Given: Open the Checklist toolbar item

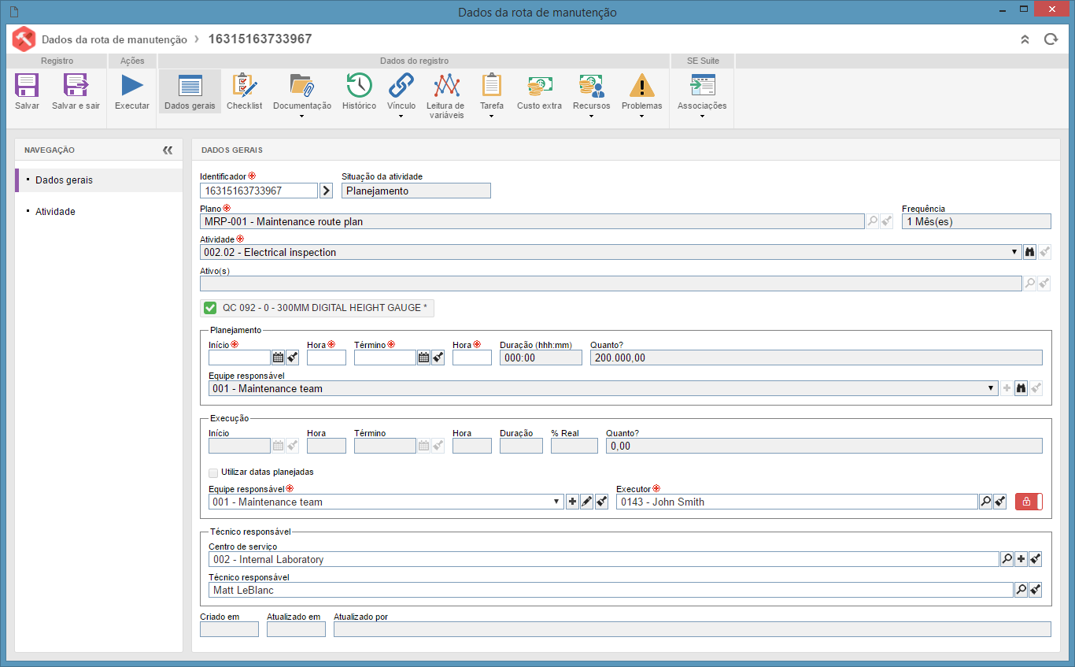Looking at the screenshot, I should tap(245, 91).
